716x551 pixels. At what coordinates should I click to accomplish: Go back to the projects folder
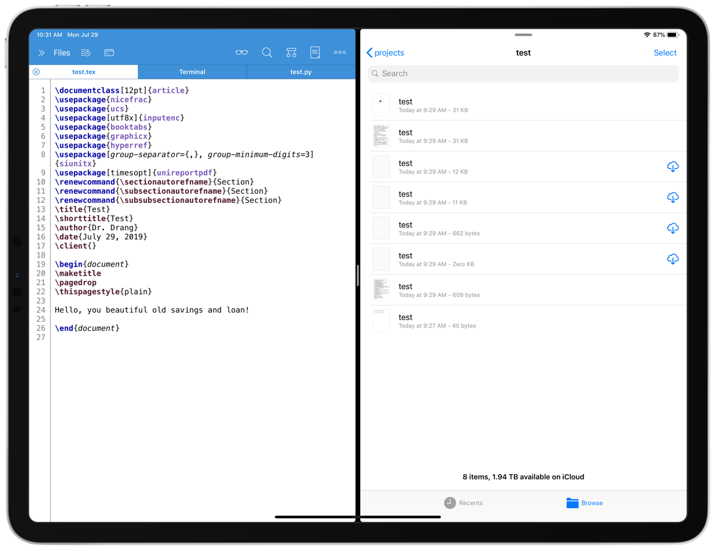385,53
